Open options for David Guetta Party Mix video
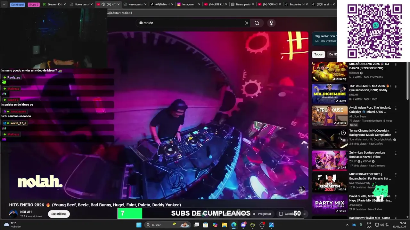The height and width of the screenshot is (230, 410). (x=396, y=197)
